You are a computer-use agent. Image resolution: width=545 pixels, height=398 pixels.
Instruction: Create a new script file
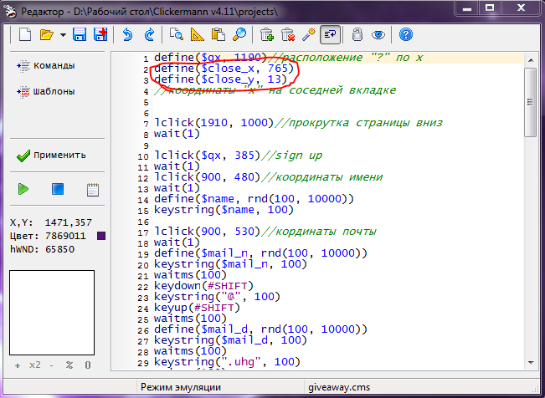pos(25,35)
